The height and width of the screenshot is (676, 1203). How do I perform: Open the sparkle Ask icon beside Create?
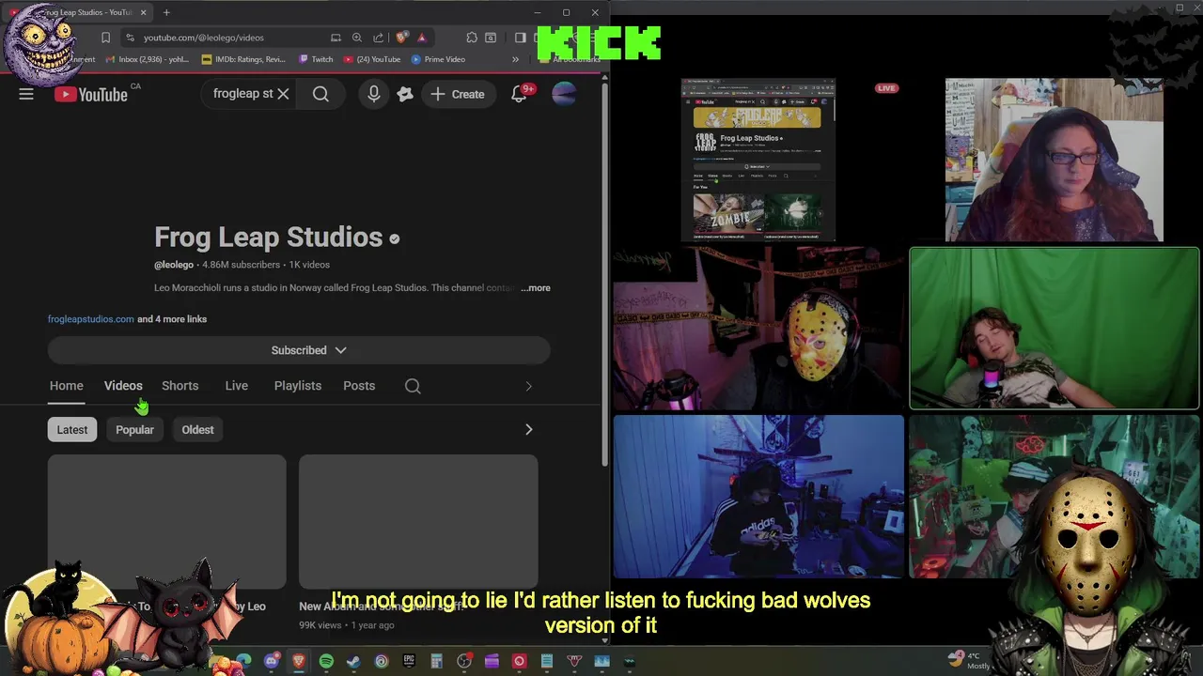click(x=405, y=94)
